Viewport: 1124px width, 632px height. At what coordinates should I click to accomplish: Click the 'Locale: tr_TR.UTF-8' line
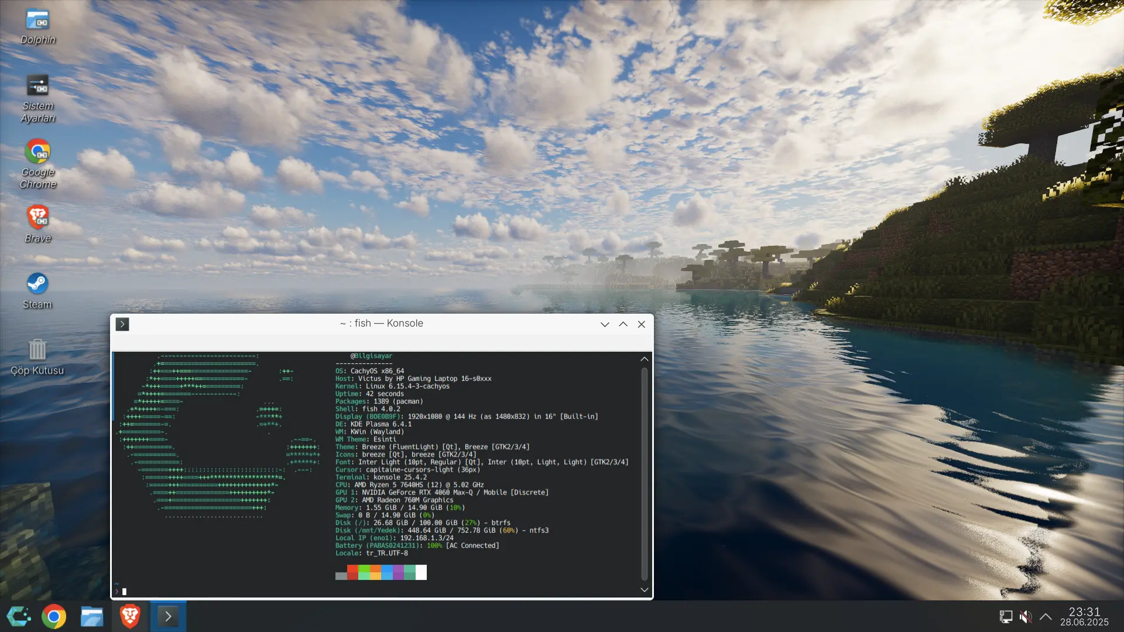coord(372,554)
